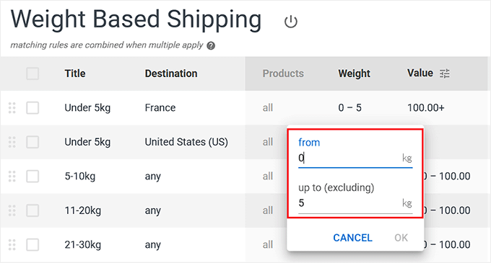Click the Cancel button in weight popup

point(352,238)
